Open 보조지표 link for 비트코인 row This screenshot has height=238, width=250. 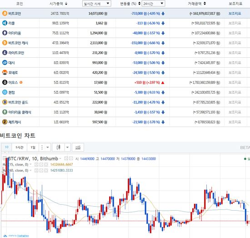(235, 13)
